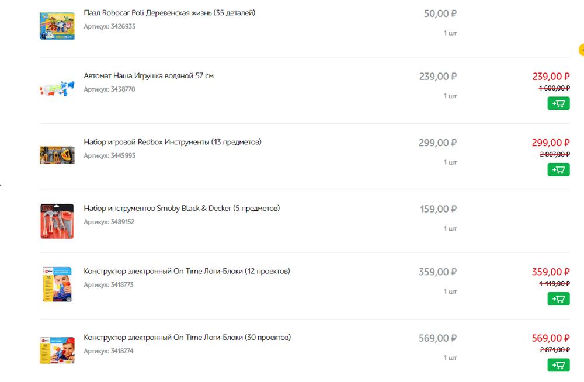Open the water gun product image
This screenshot has height=382, width=584.
(x=57, y=89)
